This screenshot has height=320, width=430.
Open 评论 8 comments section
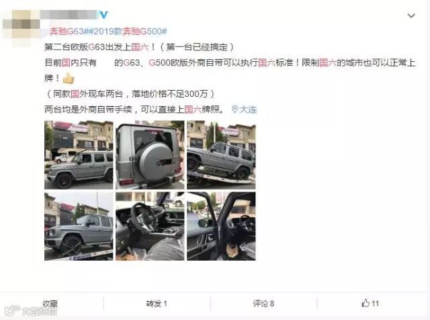point(263,304)
